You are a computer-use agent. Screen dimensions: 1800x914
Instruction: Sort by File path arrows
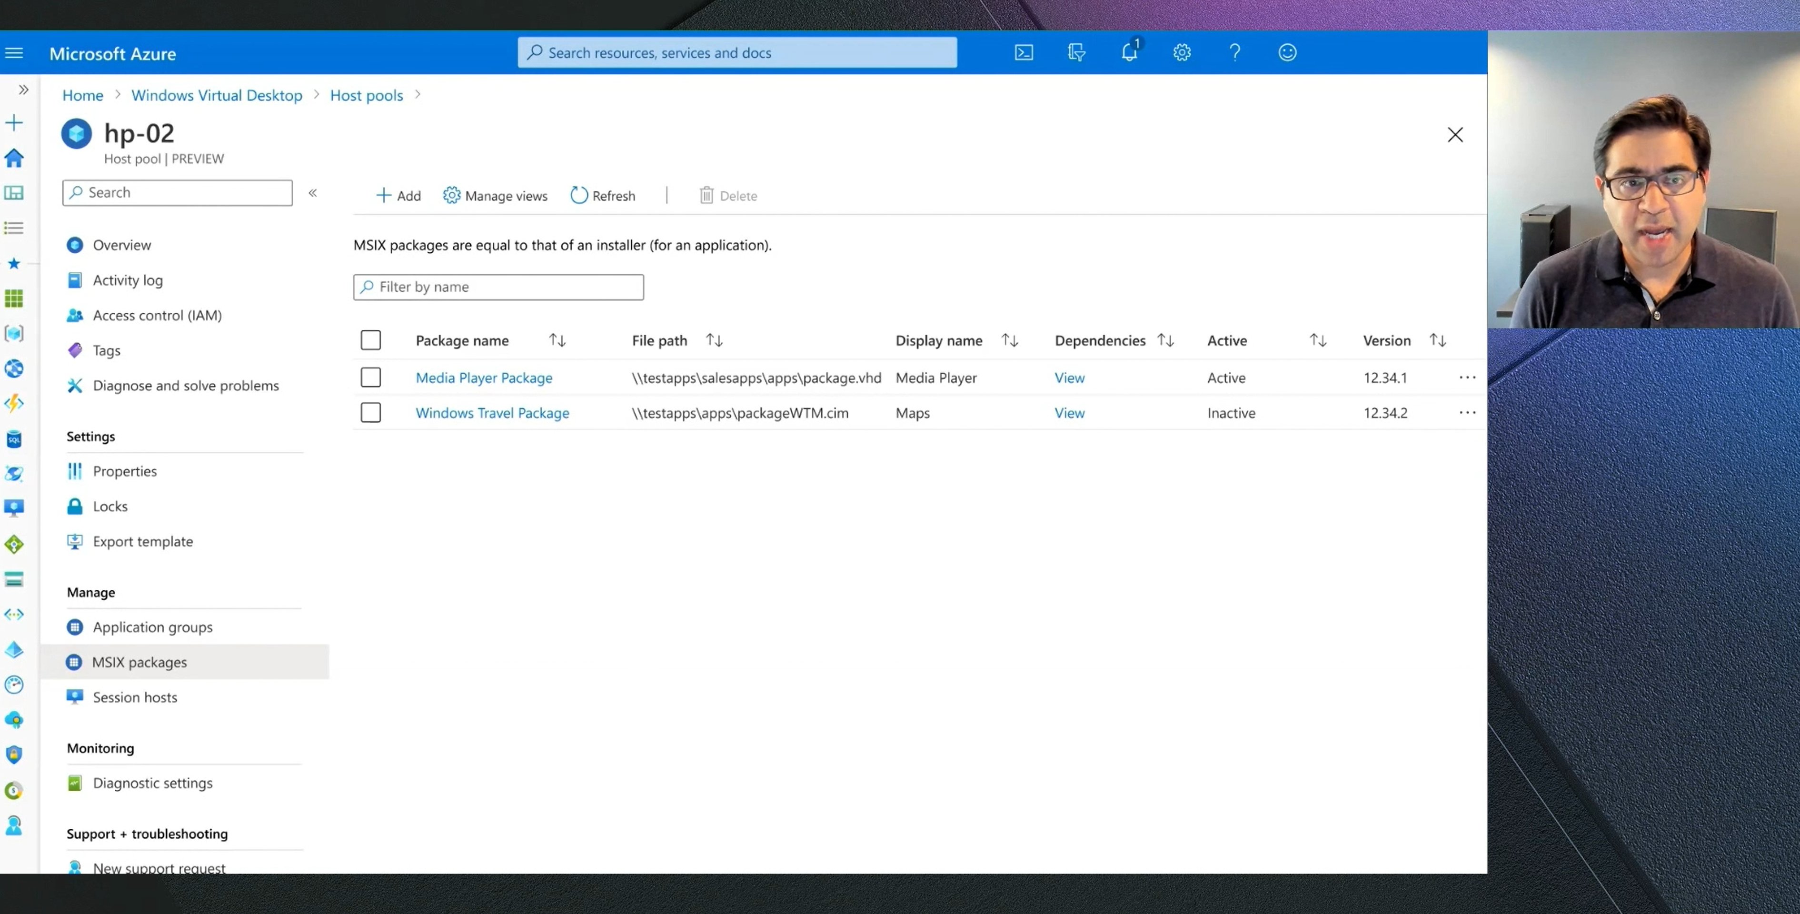[714, 340]
